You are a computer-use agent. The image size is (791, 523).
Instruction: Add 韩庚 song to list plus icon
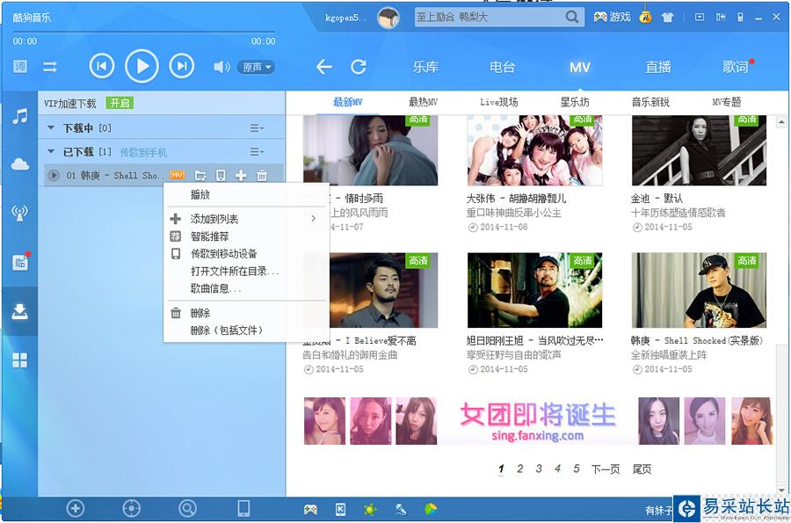pyautogui.click(x=241, y=175)
